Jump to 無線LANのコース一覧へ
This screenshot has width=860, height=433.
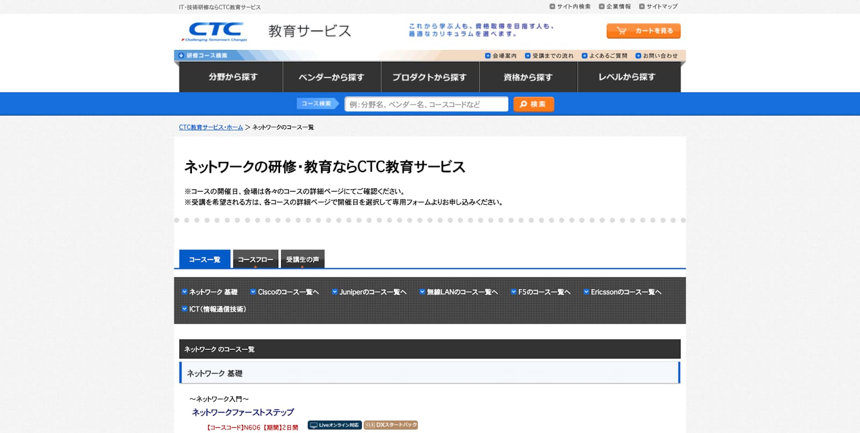462,292
